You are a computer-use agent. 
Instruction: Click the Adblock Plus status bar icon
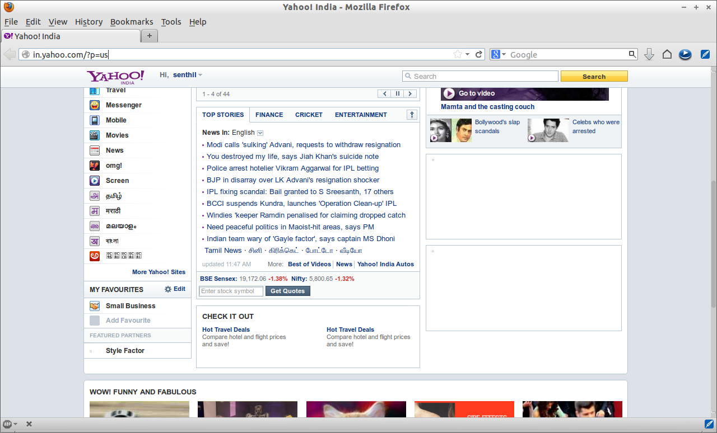7,424
